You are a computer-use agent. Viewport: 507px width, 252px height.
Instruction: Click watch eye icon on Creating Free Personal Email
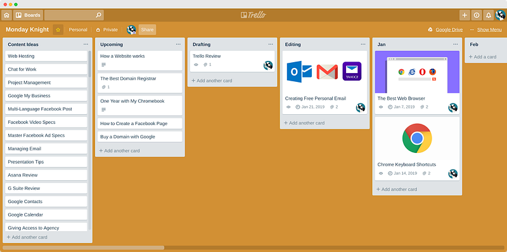coord(288,107)
